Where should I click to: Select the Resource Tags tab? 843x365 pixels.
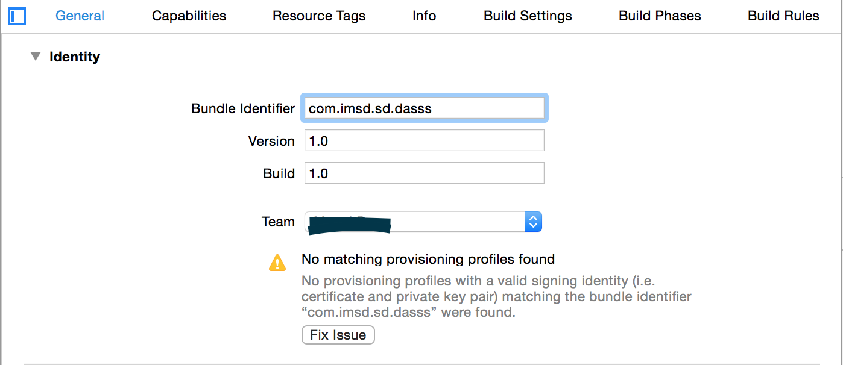click(x=319, y=16)
